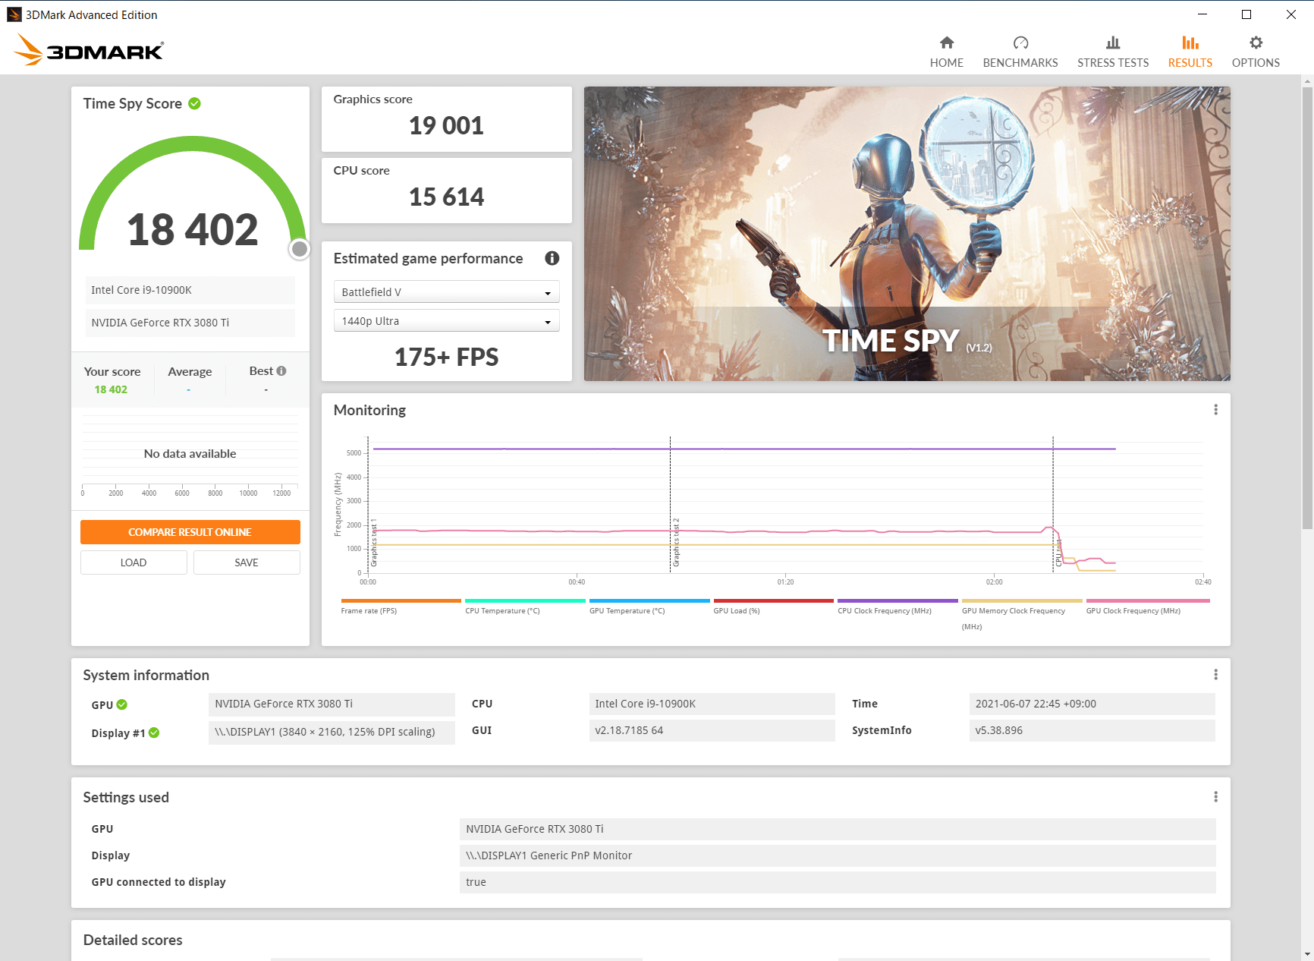Click the SystemInfo version v5.38.896
The height and width of the screenshot is (961, 1314).
click(x=1092, y=731)
